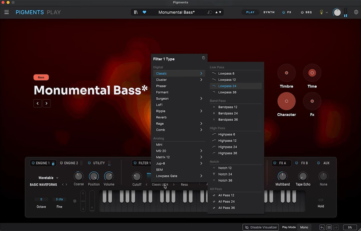Toggle Filter 1 power button
Image resolution: width=361 pixels, height=231 pixels.
[x=135, y=163]
